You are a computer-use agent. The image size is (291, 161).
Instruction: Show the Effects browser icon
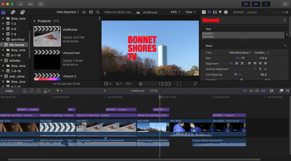point(281,91)
